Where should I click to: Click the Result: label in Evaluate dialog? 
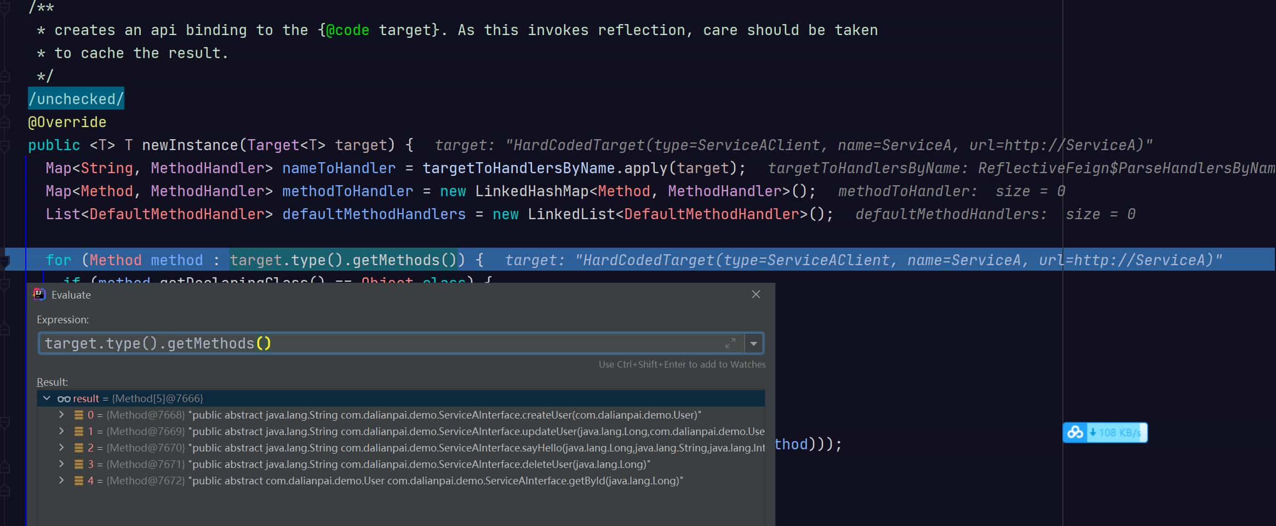(x=53, y=382)
